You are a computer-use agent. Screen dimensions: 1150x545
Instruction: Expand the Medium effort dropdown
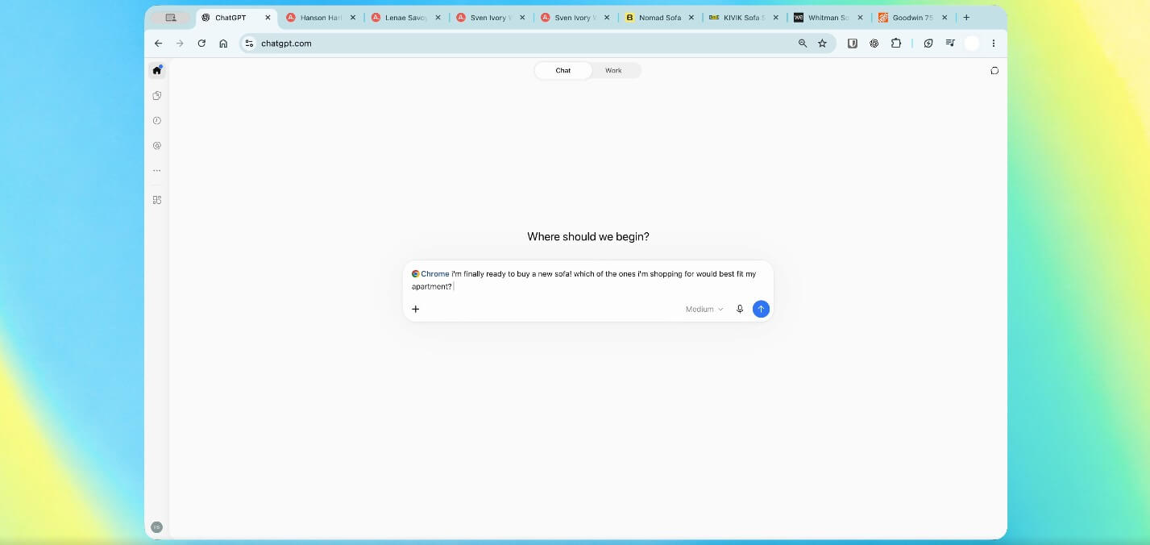(x=704, y=309)
